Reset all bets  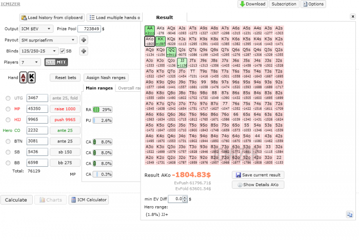65,77
